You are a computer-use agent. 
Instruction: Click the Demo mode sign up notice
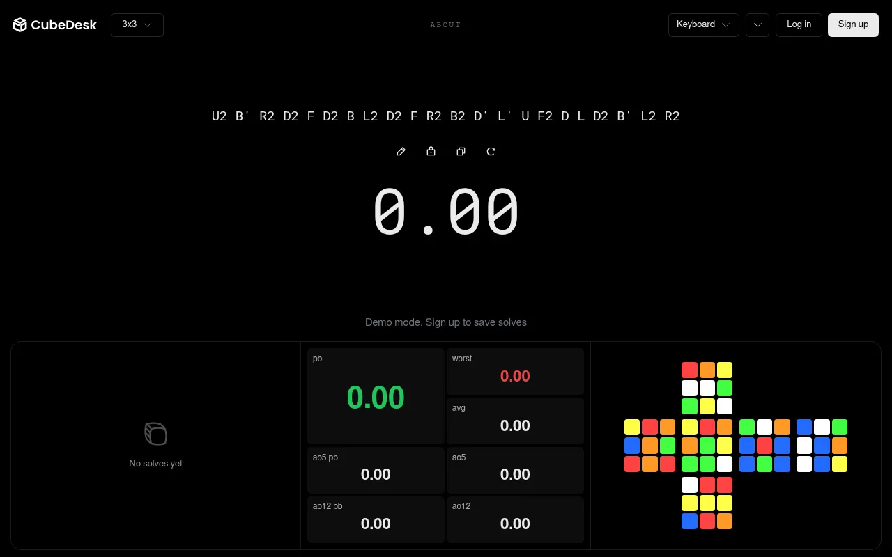[x=446, y=322]
